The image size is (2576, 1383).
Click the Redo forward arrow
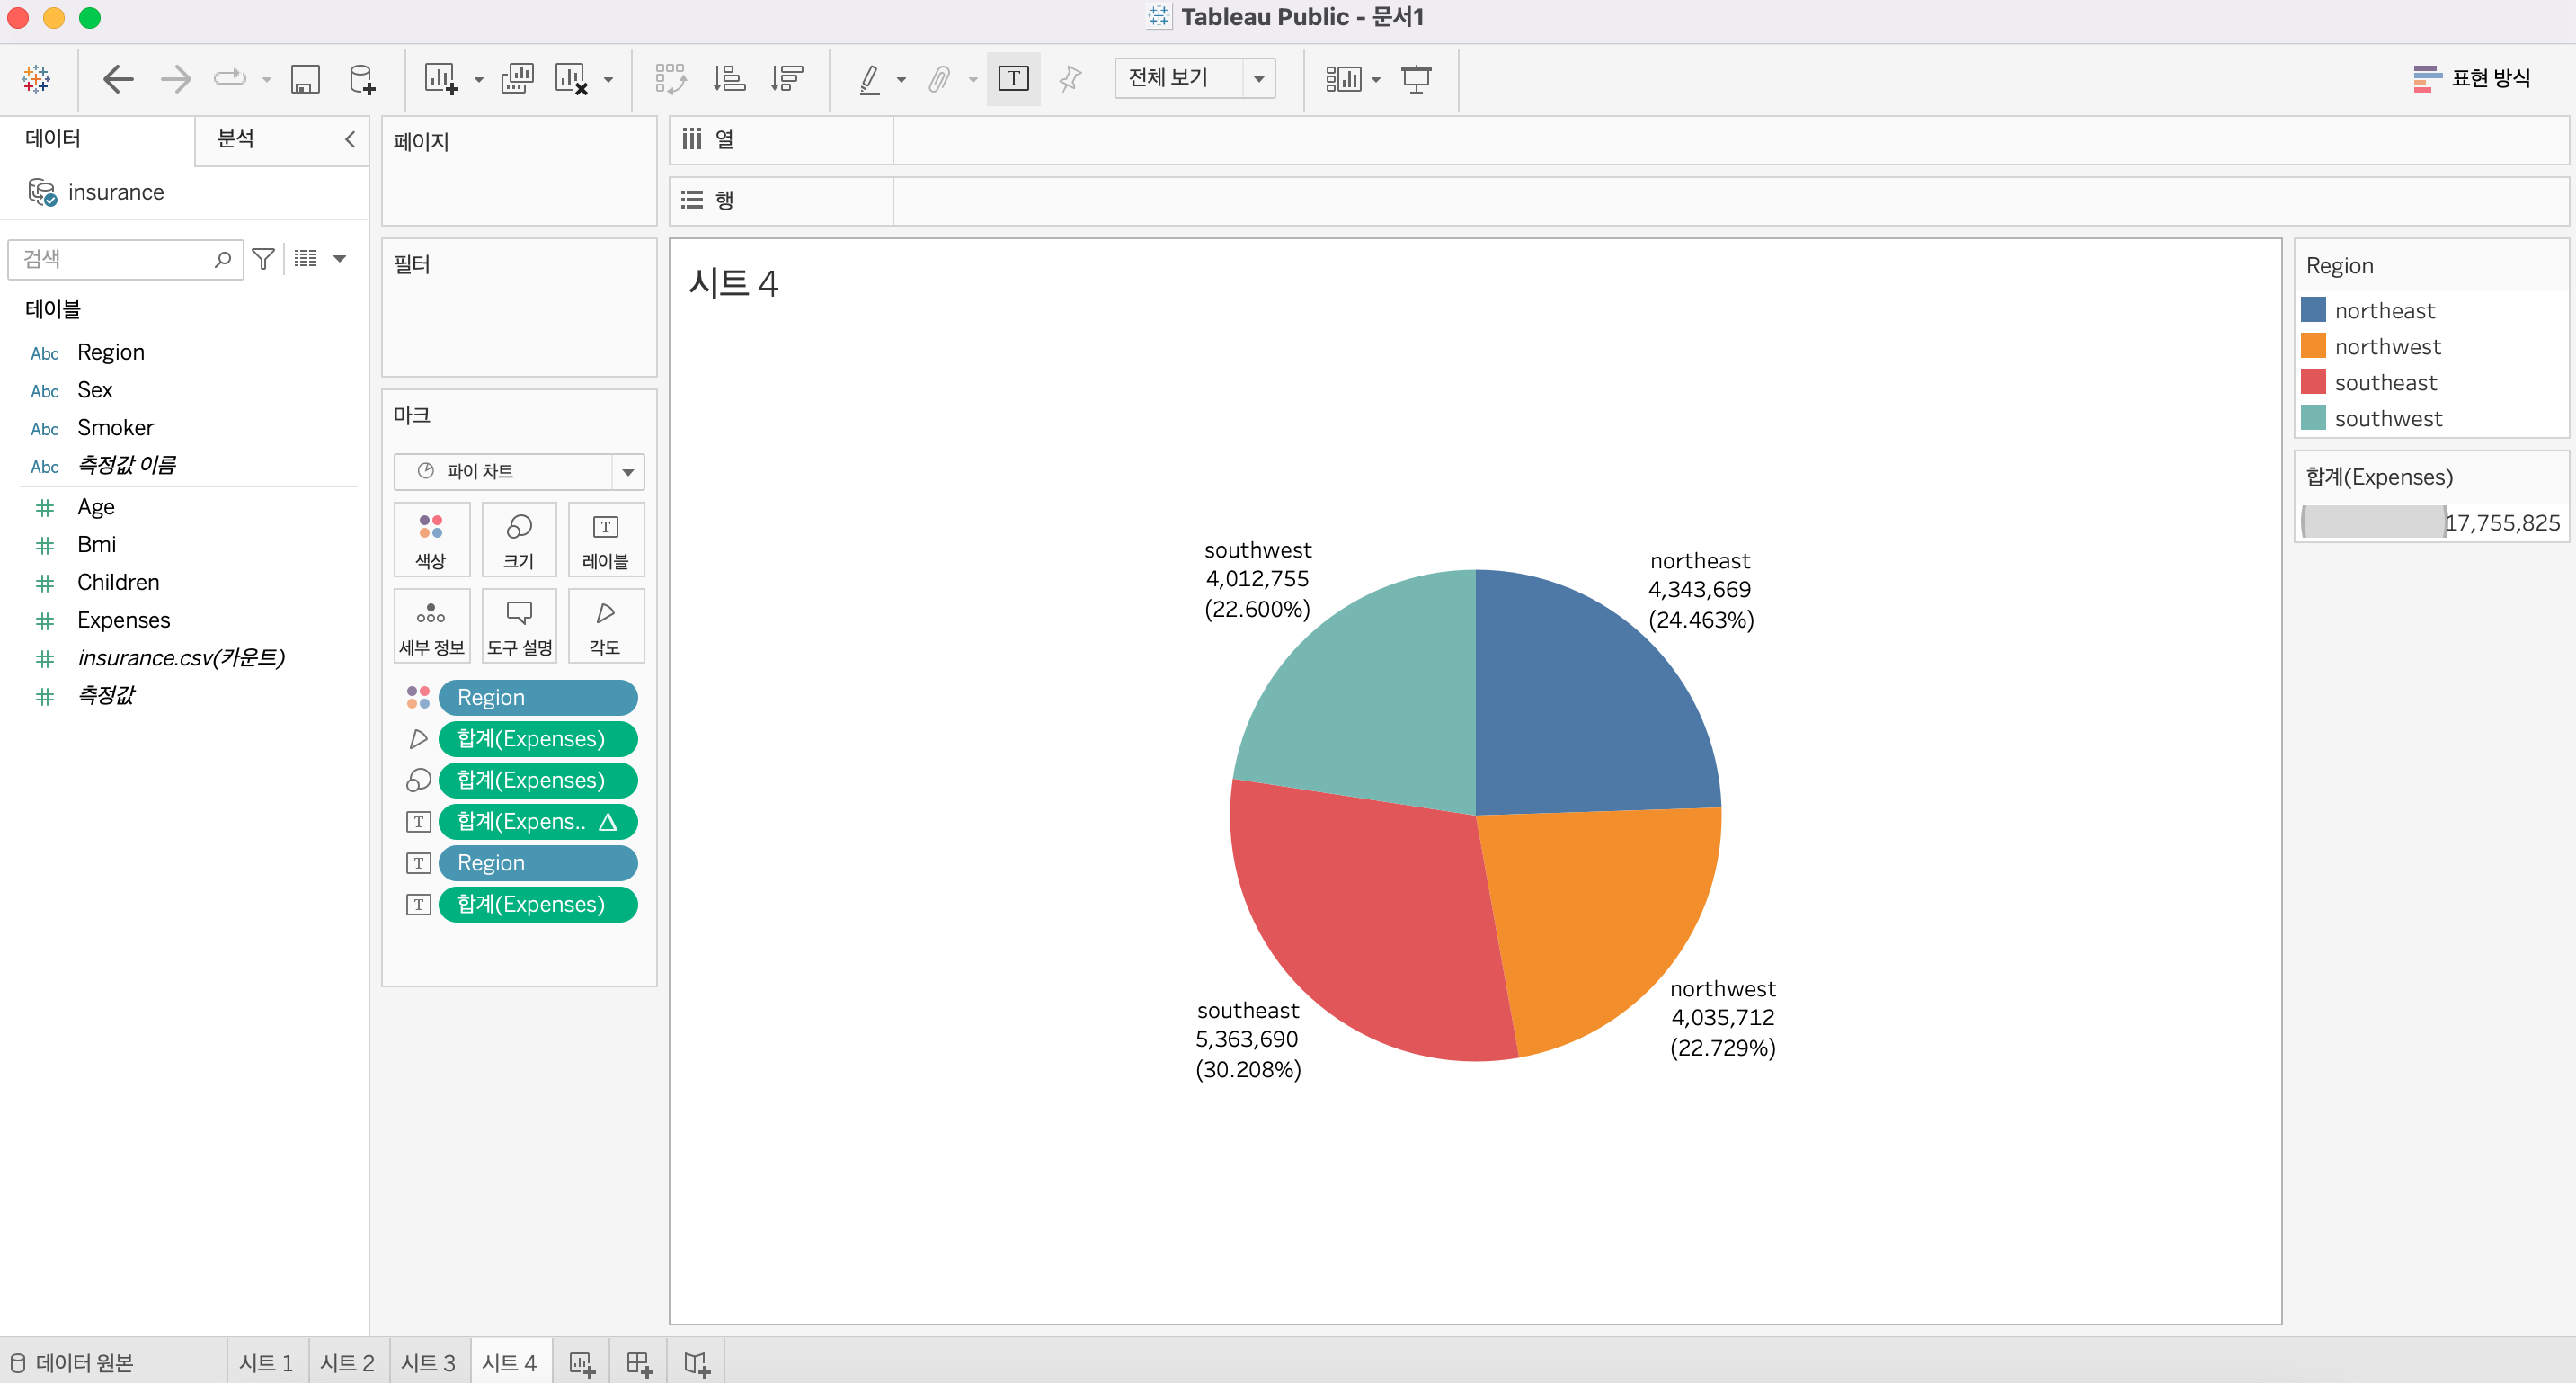(175, 78)
